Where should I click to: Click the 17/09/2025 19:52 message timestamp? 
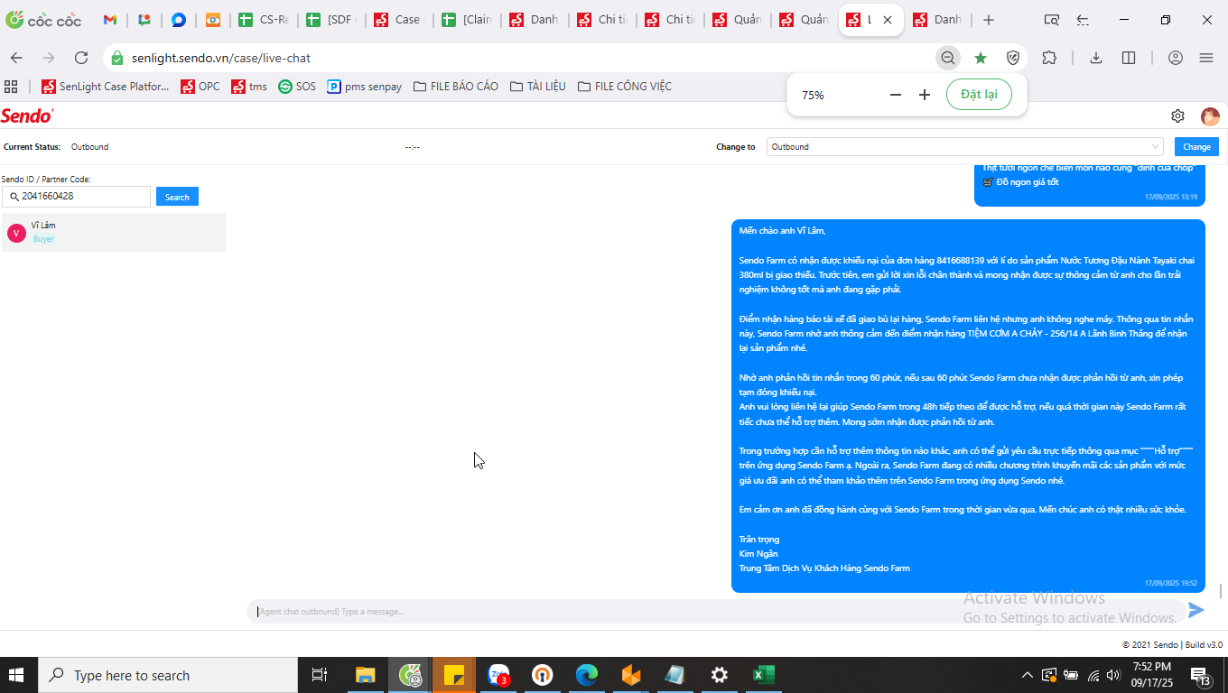[1170, 583]
